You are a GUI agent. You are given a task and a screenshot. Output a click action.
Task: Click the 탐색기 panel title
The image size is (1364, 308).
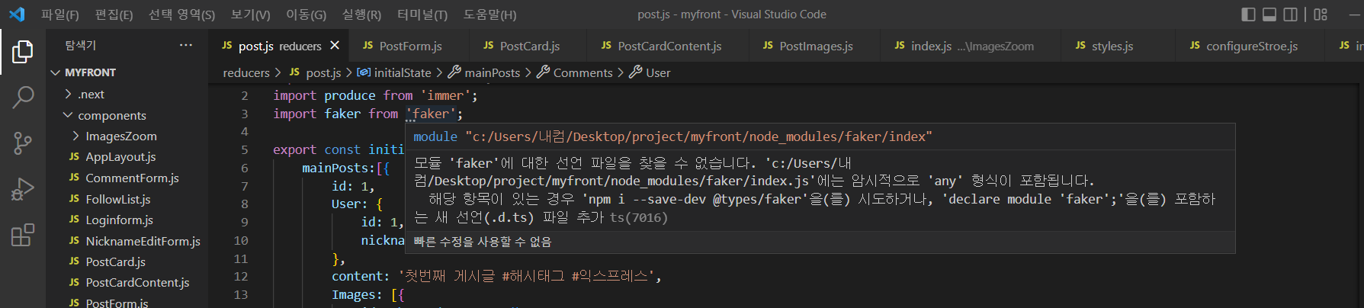[81, 45]
